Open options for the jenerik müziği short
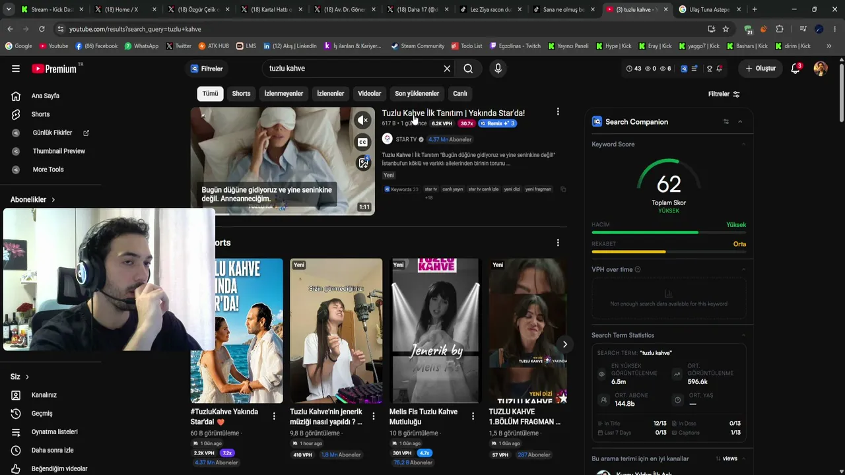845x475 pixels. pyautogui.click(x=373, y=416)
